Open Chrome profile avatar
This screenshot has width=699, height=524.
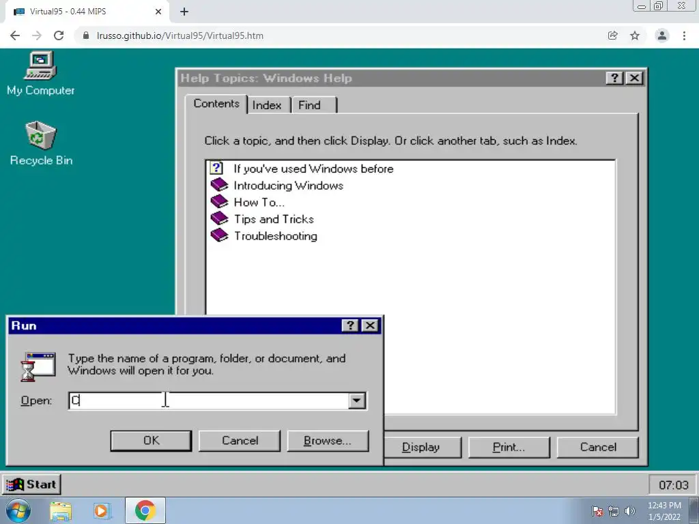click(x=662, y=35)
